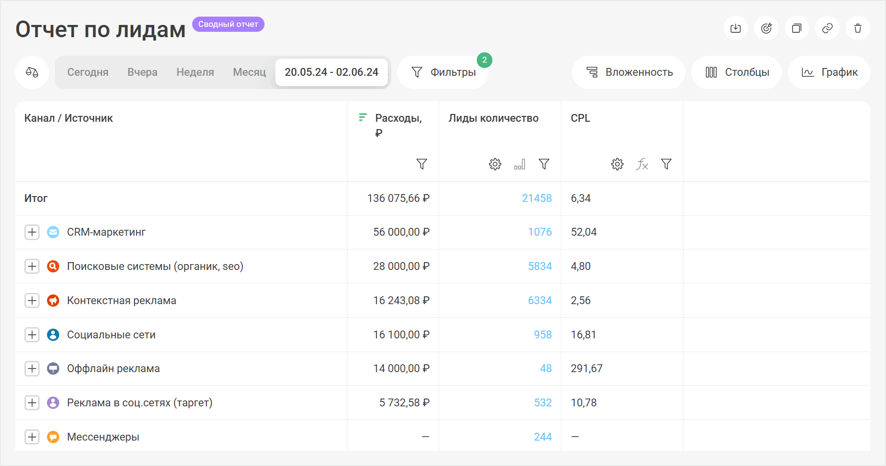Screen dimensions: 886x466
Task: Show the График chart
Action: pyautogui.click(x=829, y=72)
